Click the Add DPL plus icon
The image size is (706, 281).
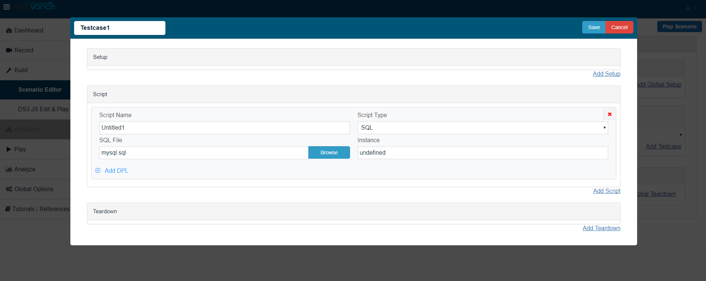(x=98, y=171)
